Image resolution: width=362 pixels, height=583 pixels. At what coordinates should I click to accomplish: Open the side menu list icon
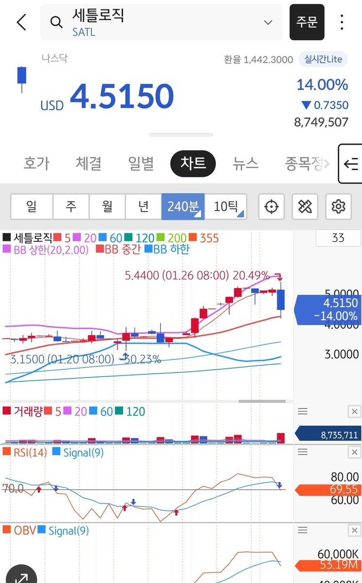click(350, 164)
